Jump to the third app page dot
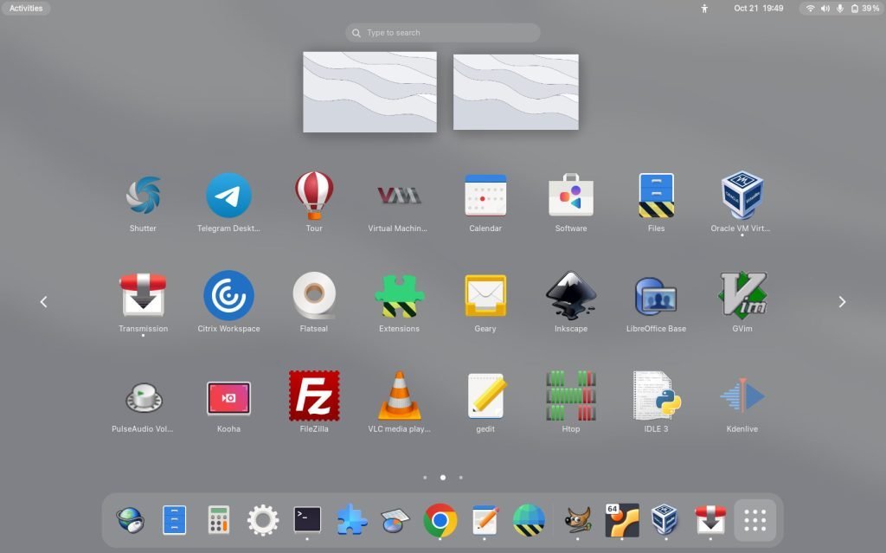This screenshot has width=886, height=553. click(461, 478)
